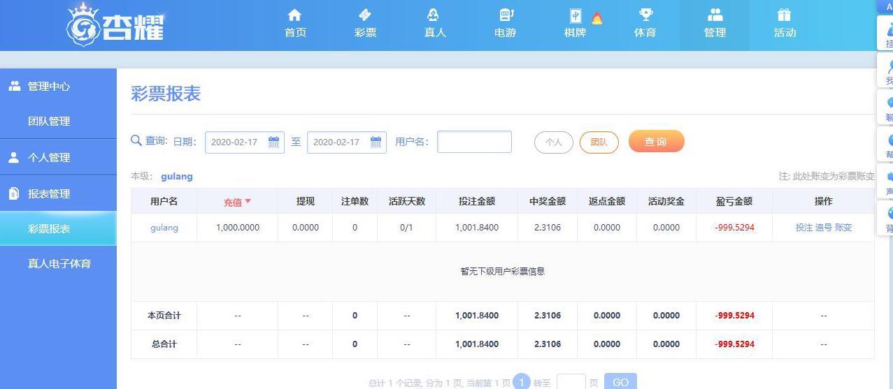This screenshot has height=389, width=893.
Task: Click -999.5294 in the gulang row
Action: (x=734, y=228)
